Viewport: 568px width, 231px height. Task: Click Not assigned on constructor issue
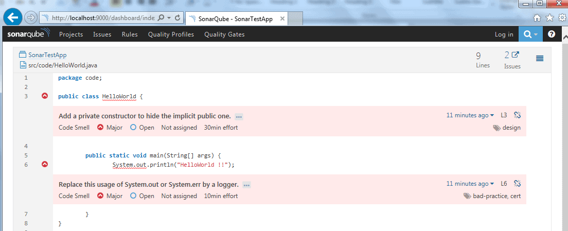click(x=179, y=128)
